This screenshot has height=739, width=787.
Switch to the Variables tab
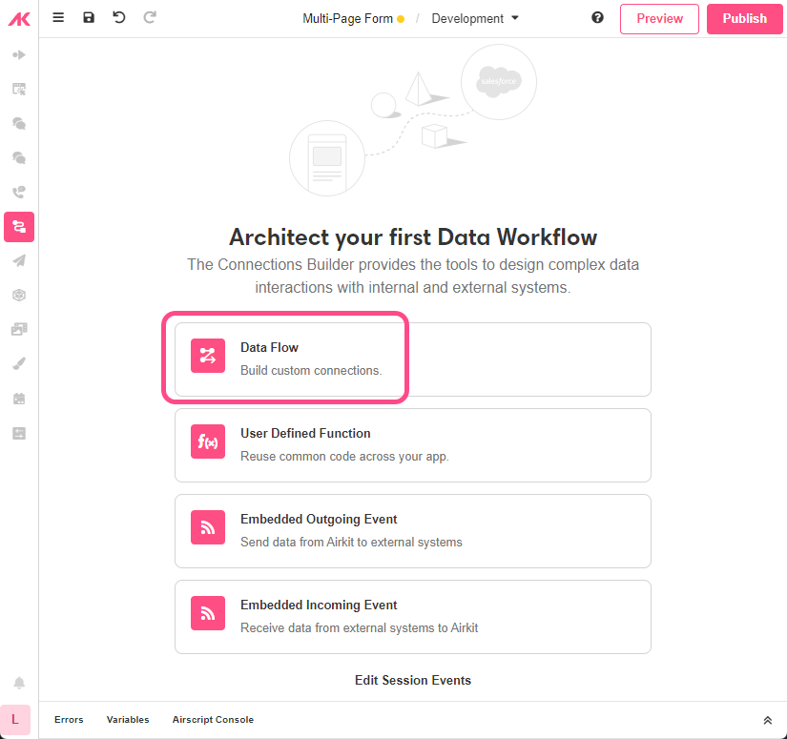pyautogui.click(x=128, y=719)
